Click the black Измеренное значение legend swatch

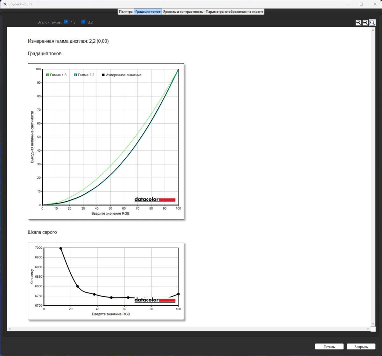[103, 75]
